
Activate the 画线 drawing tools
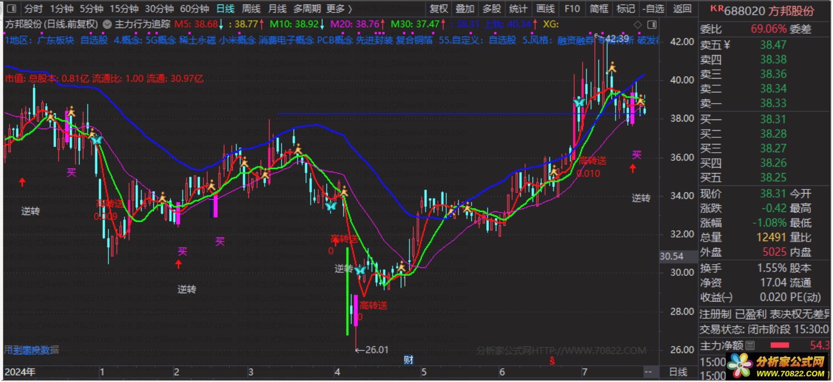[x=545, y=9]
